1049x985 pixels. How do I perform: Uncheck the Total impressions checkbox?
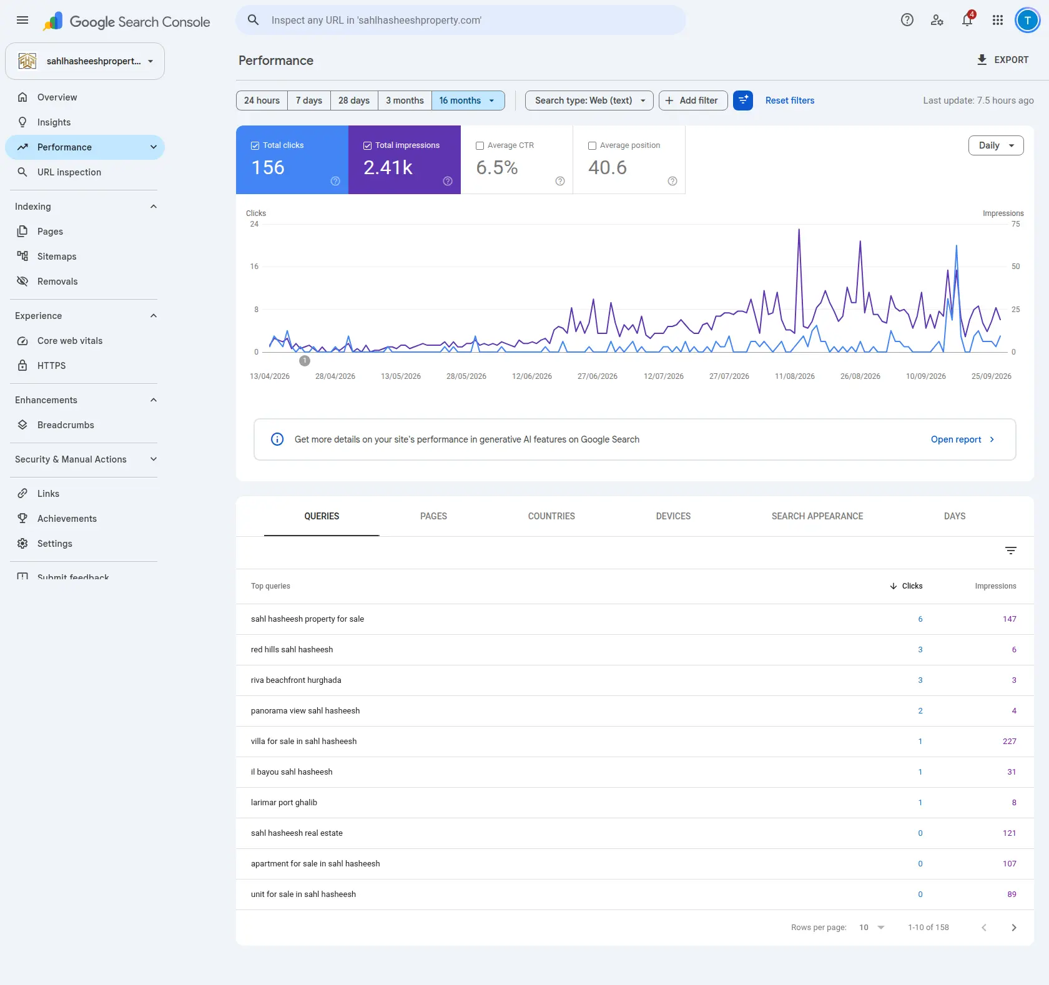click(x=367, y=145)
